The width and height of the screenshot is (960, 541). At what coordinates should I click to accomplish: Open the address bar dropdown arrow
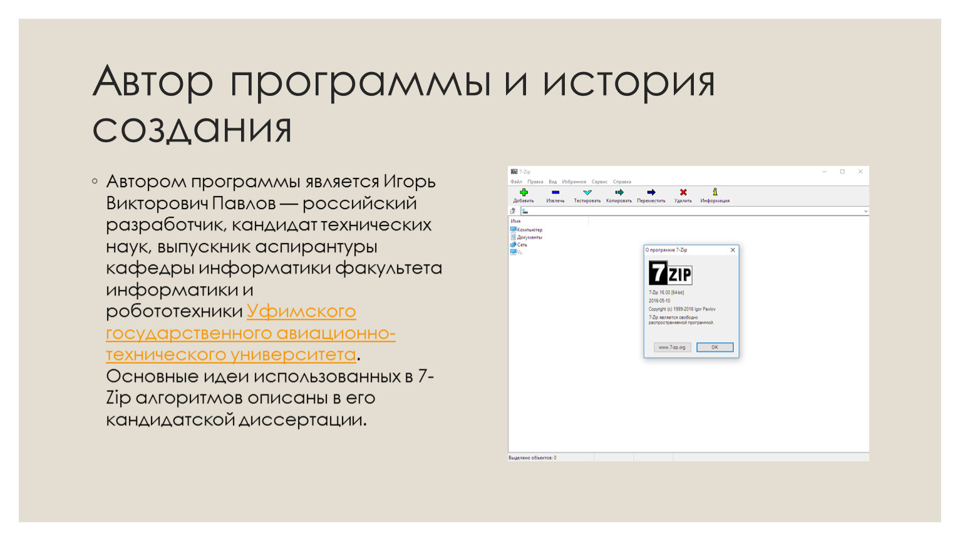coord(865,211)
